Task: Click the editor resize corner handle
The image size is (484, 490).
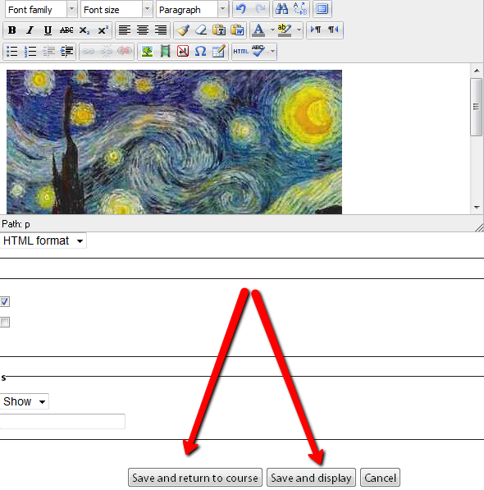Action: click(x=479, y=227)
